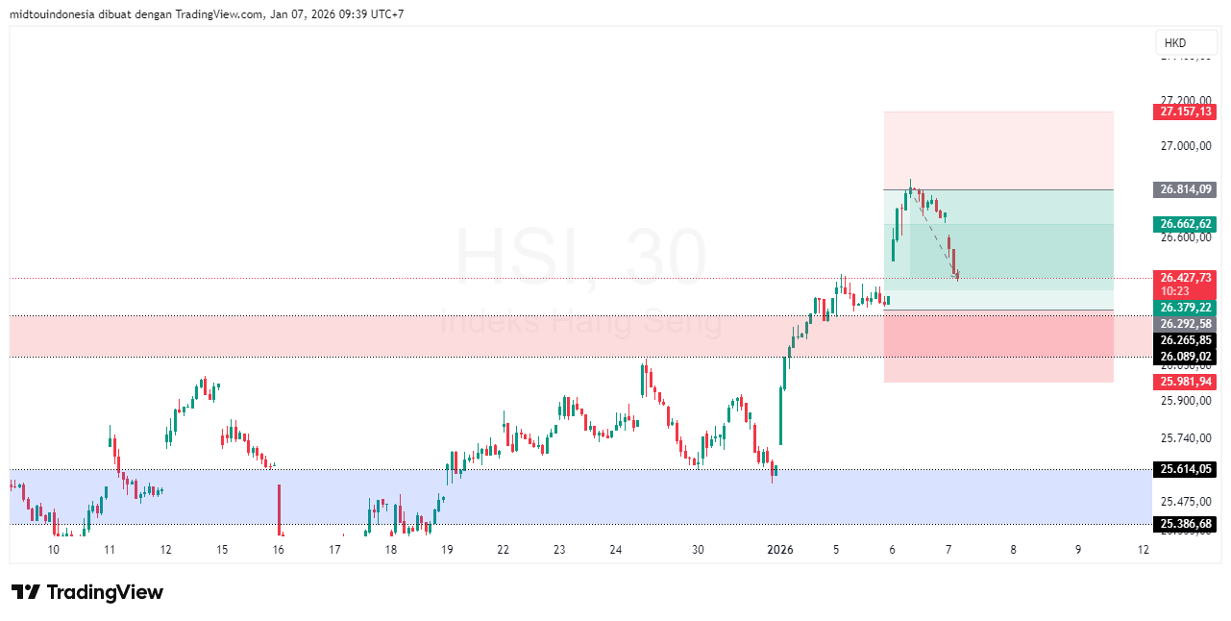Click the green profit area of the short position

[x=1038, y=250]
